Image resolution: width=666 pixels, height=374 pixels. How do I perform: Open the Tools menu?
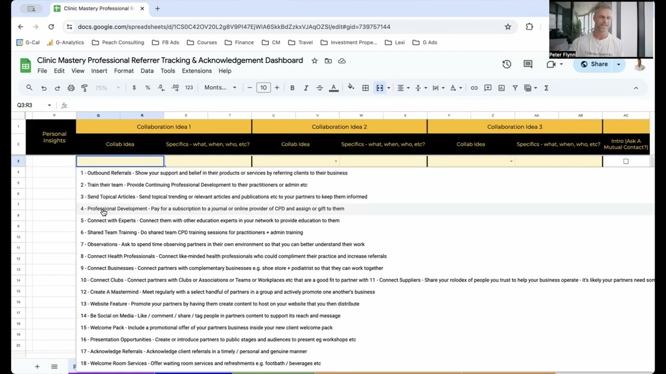pyautogui.click(x=168, y=71)
